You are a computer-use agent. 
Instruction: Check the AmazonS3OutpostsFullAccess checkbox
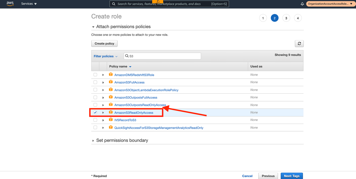click(95, 97)
